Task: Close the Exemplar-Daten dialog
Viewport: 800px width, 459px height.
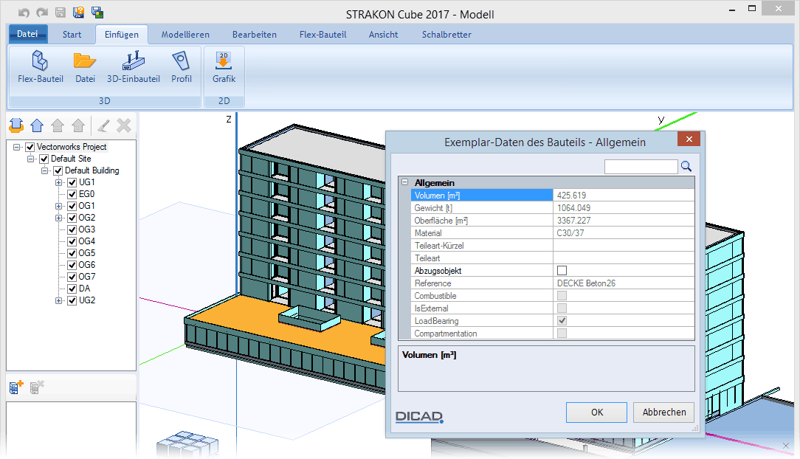Action: coord(689,139)
